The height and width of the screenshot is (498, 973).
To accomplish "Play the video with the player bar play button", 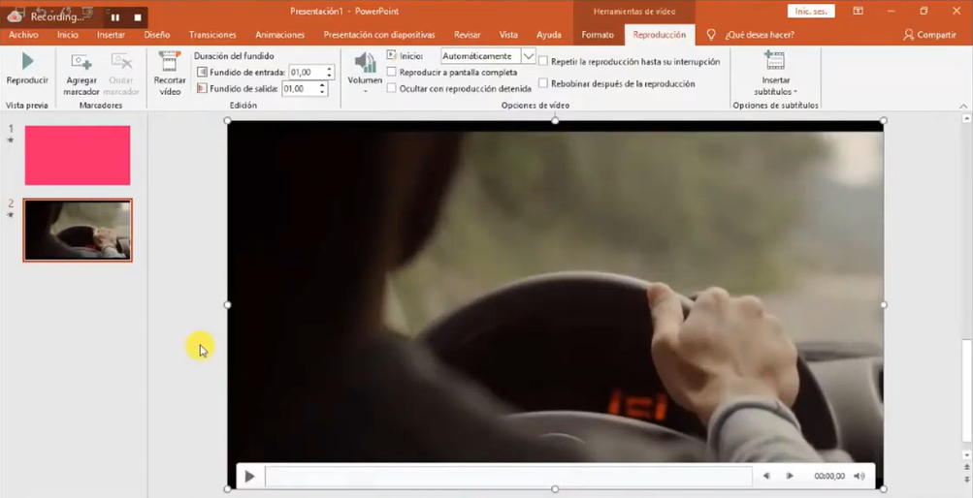I will 249,477.
